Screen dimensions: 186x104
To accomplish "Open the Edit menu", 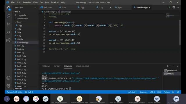I will point(18,2).
